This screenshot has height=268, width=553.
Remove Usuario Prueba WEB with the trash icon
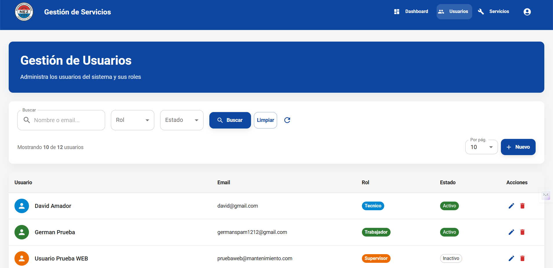tap(522, 258)
